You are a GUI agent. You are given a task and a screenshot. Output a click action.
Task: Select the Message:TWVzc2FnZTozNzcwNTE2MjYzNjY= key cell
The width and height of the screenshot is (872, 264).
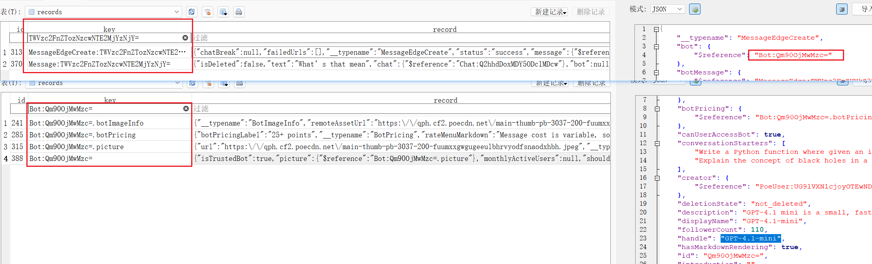(108, 64)
